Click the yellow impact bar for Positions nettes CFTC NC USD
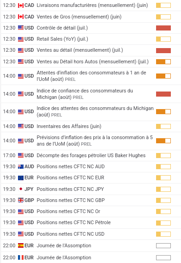 tap(163, 234)
